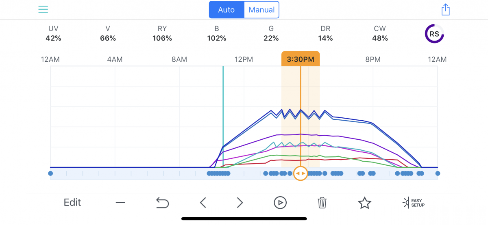The width and height of the screenshot is (488, 225).
Task: Go to previous time point
Action: click(x=203, y=202)
